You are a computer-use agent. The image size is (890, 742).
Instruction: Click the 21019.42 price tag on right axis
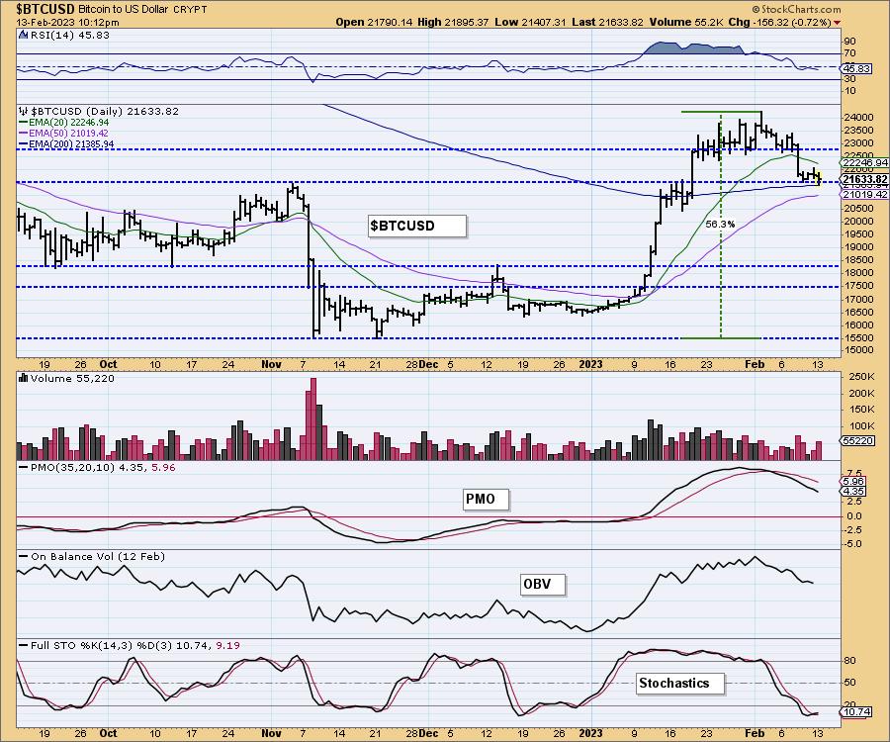865,195
